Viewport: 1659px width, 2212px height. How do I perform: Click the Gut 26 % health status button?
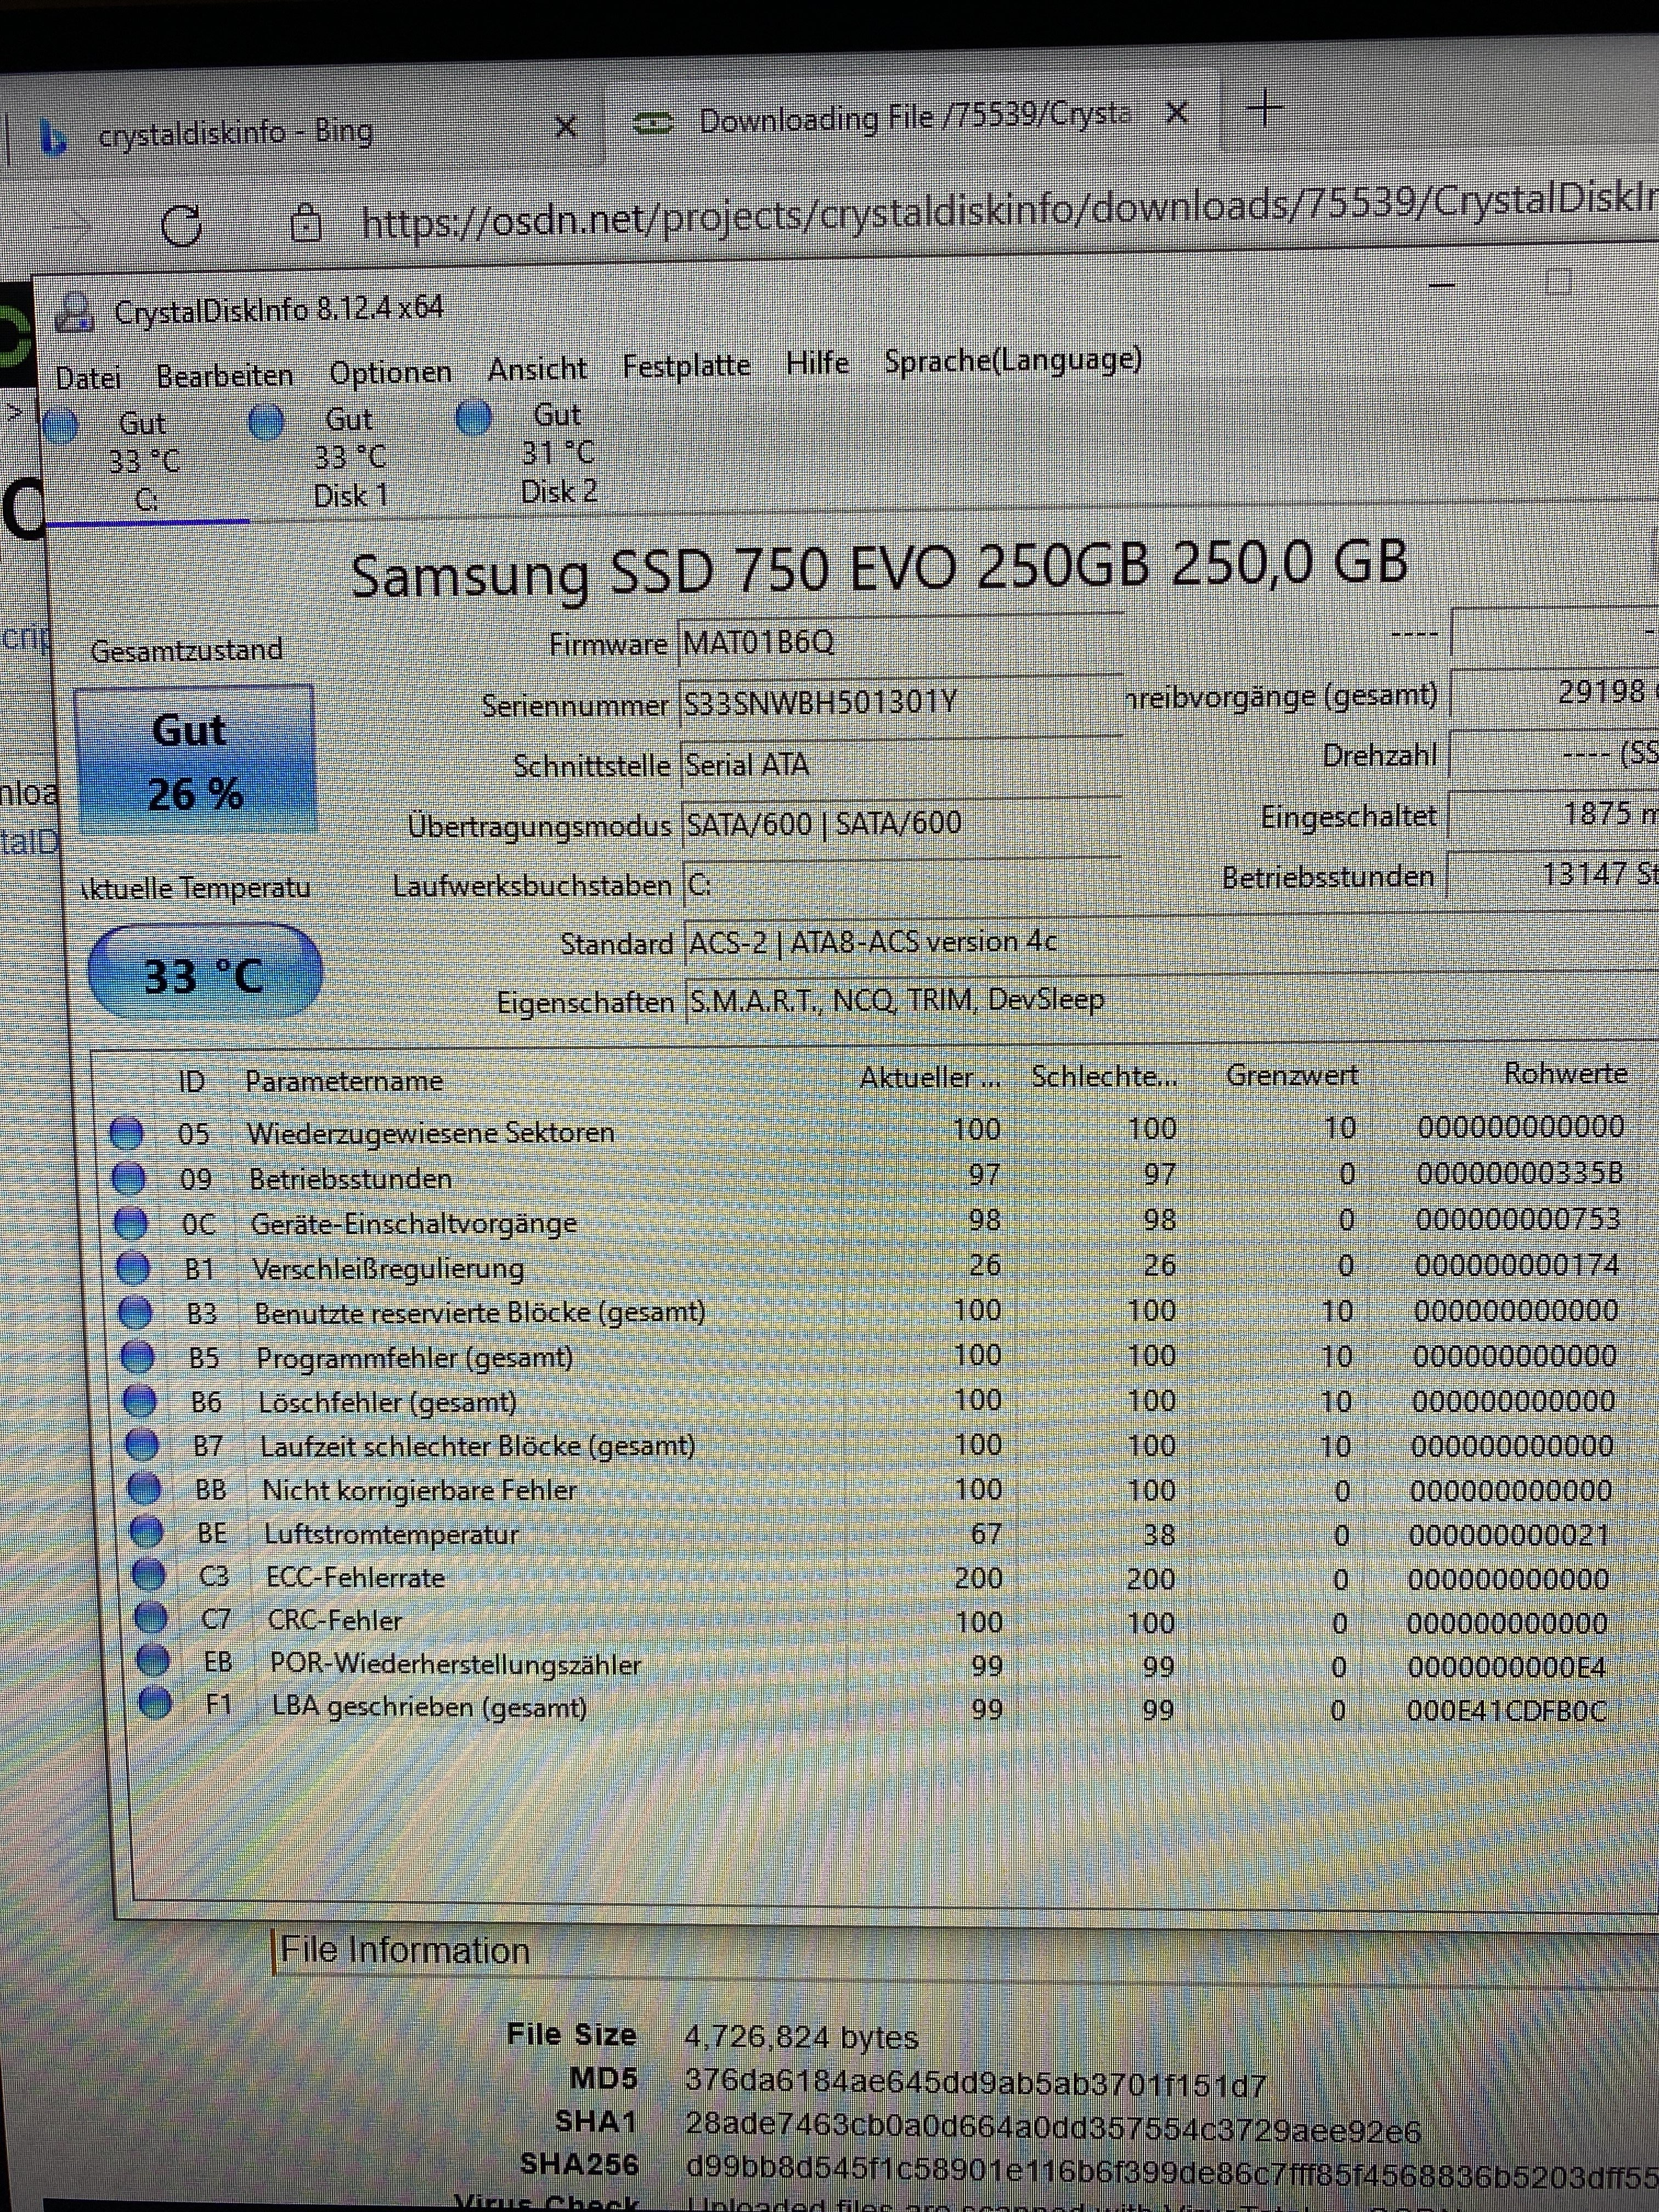pyautogui.click(x=196, y=760)
